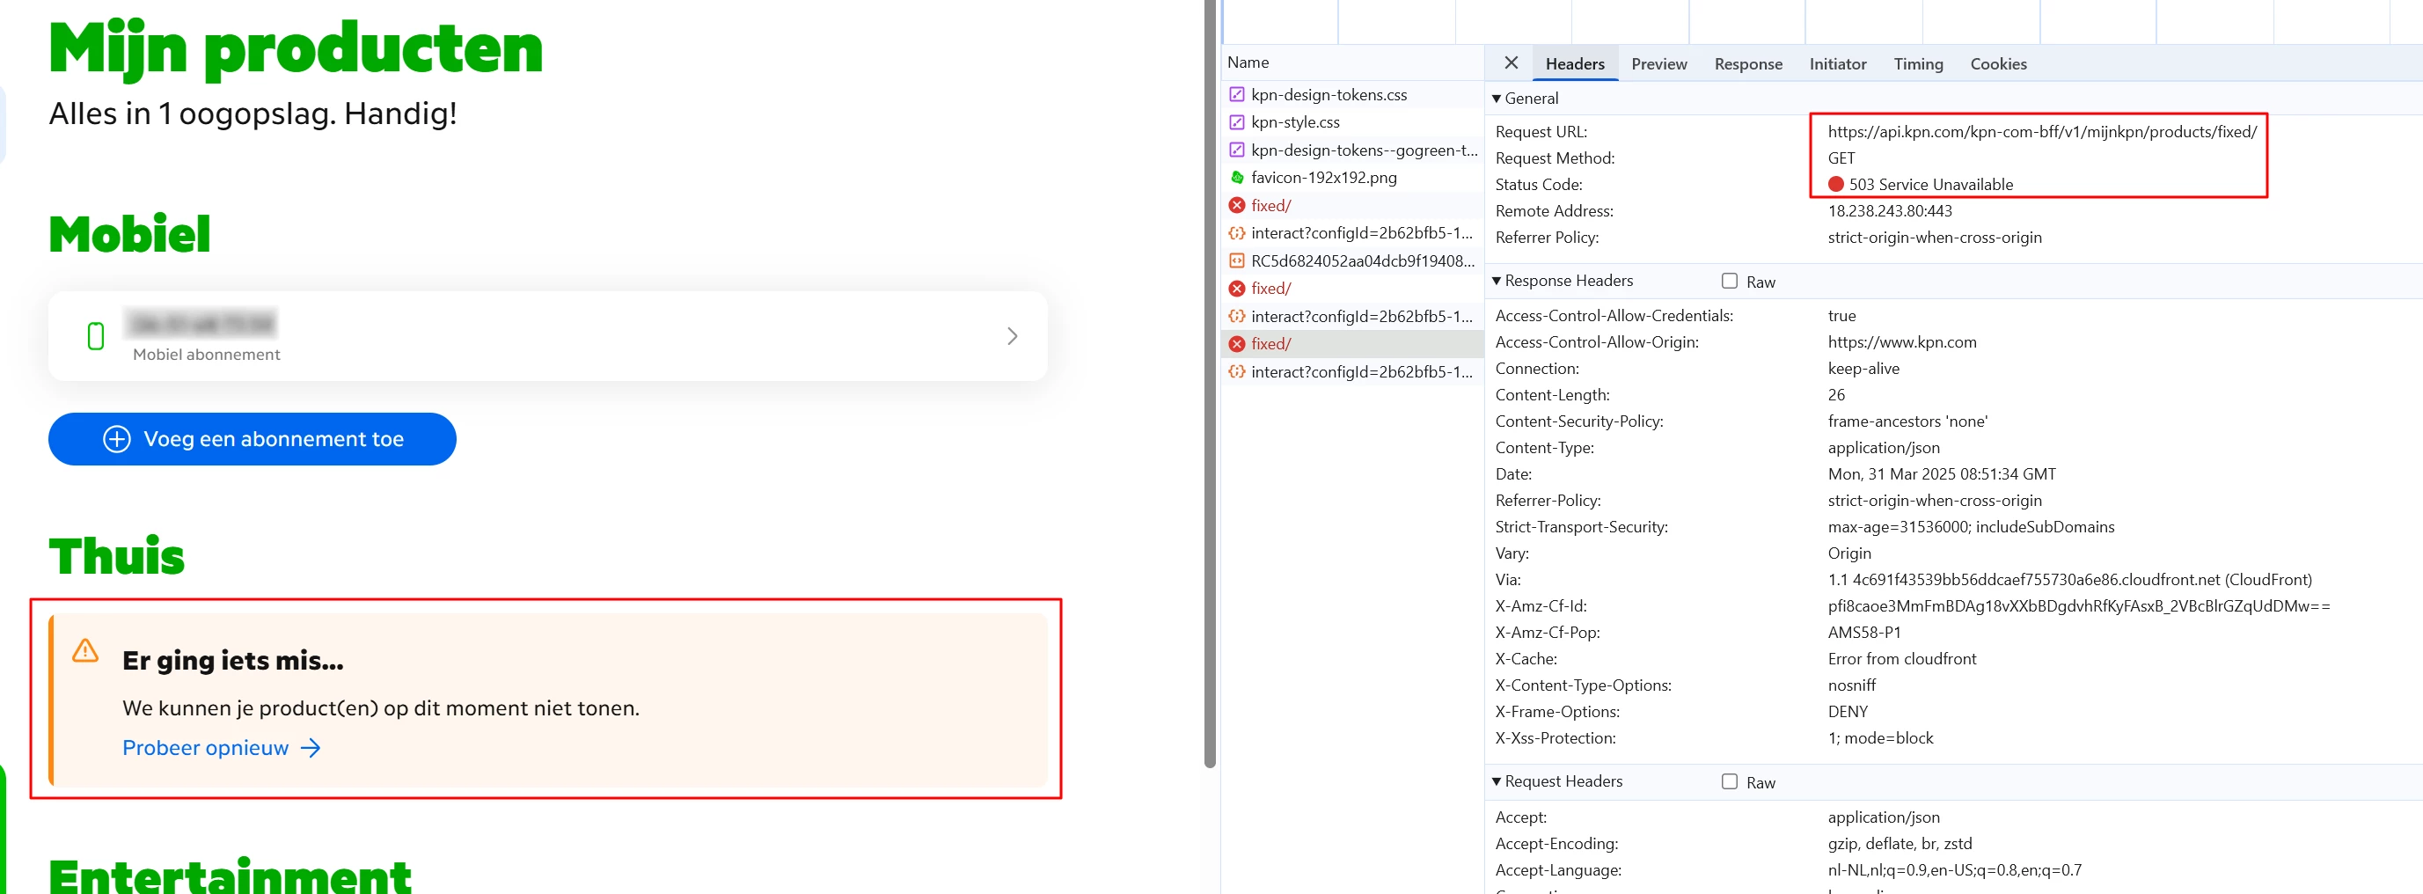Collapse the Response Headers section
This screenshot has height=894, width=2423.
pos(1497,281)
